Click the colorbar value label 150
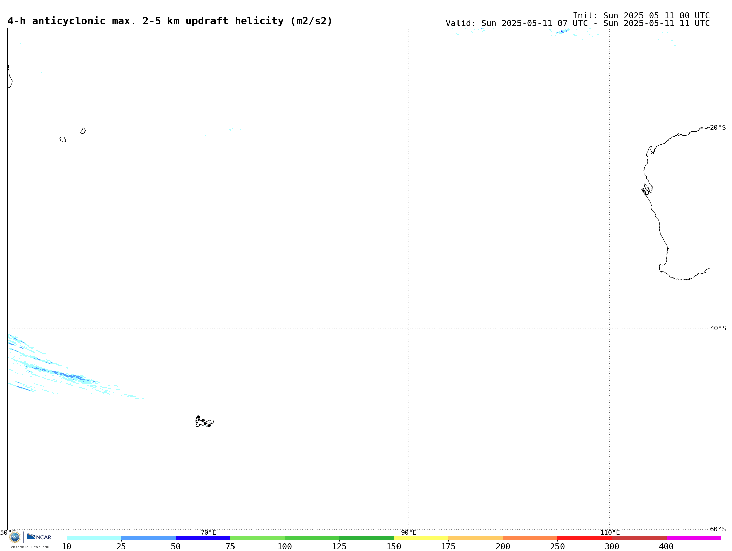The image size is (732, 551). click(x=394, y=547)
